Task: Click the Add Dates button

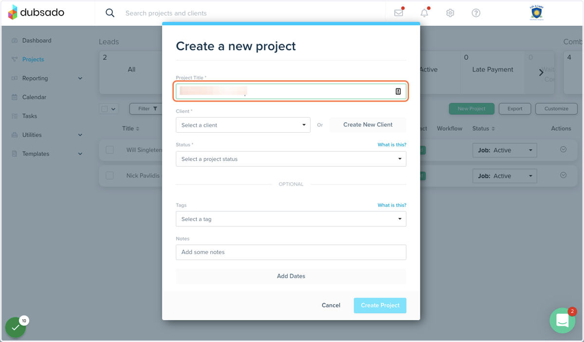Action: coord(291,276)
